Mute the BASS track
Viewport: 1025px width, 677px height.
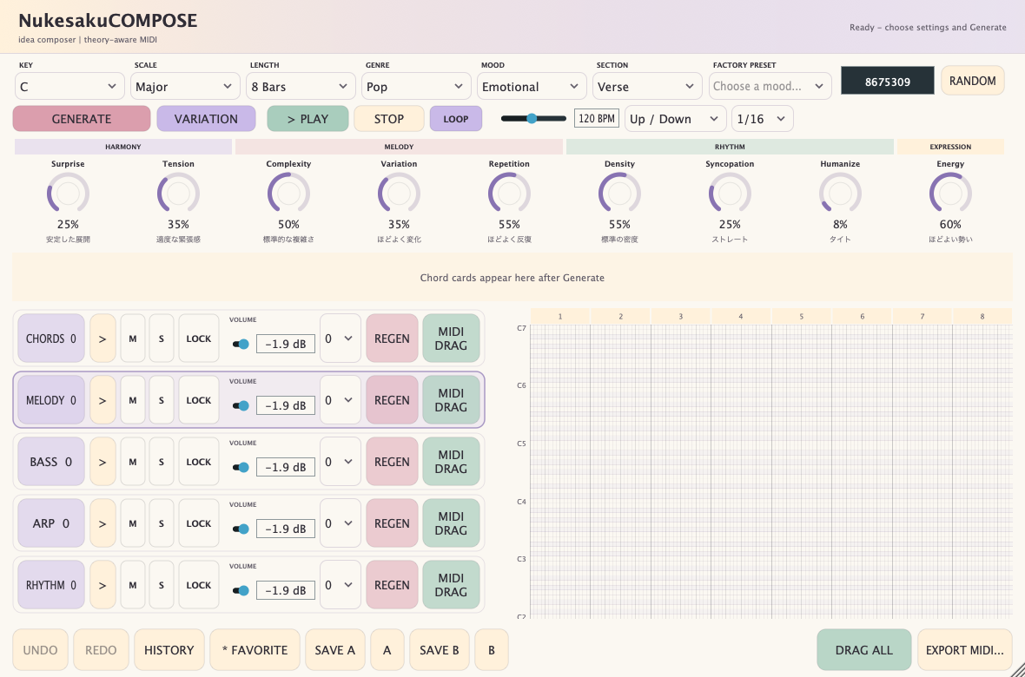click(x=133, y=462)
